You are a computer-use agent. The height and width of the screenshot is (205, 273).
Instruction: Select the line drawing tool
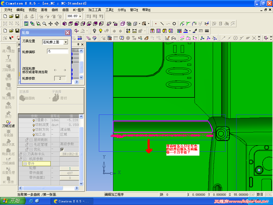point(162,23)
